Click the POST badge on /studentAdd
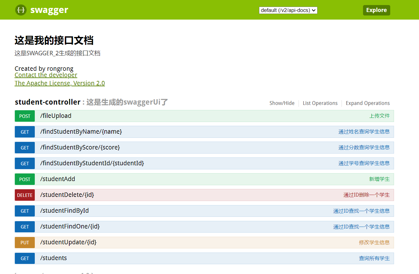Image resolution: width=419 pixels, height=274 pixels. (x=25, y=179)
